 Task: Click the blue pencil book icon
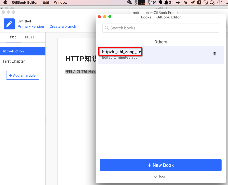(x=9, y=24)
